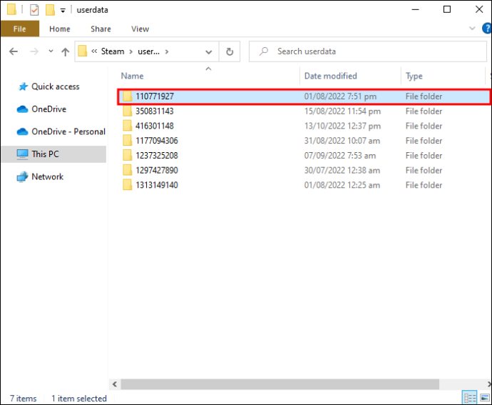
Task: Click the horizontal scrollbar thumb
Action: pyautogui.click(x=280, y=384)
